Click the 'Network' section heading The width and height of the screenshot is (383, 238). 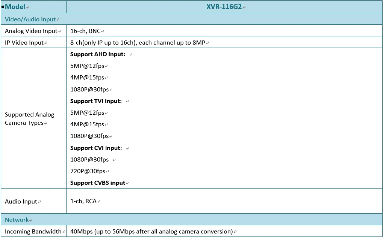point(17,220)
